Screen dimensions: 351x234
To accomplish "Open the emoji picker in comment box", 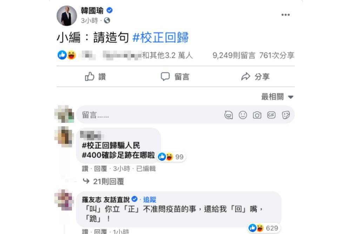I will [x=243, y=115].
